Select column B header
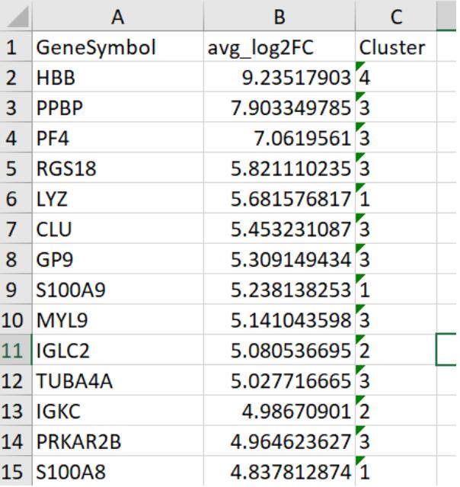Image resolution: width=460 pixels, height=487 pixels. coord(281,15)
